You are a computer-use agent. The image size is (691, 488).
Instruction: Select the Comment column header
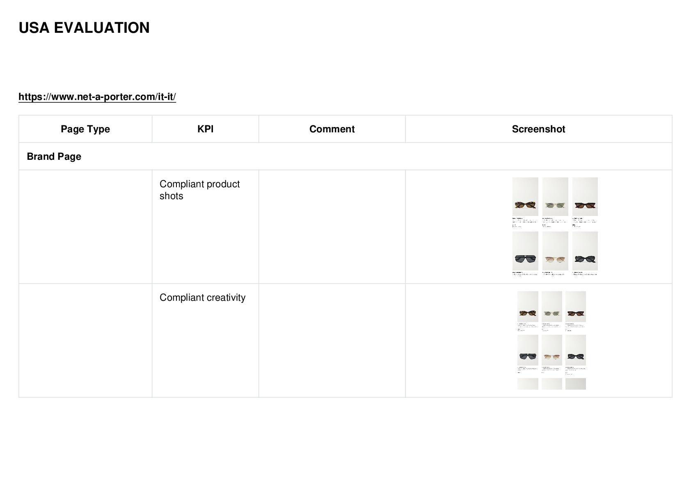click(x=332, y=129)
